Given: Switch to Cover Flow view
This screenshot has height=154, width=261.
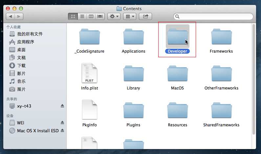Looking at the screenshot, I should [100, 16].
